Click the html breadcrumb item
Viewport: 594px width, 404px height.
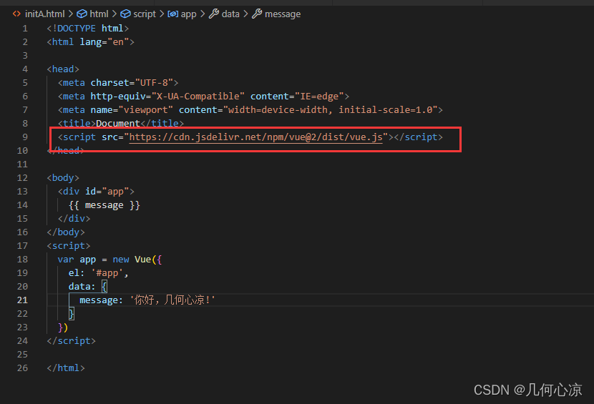click(x=99, y=14)
